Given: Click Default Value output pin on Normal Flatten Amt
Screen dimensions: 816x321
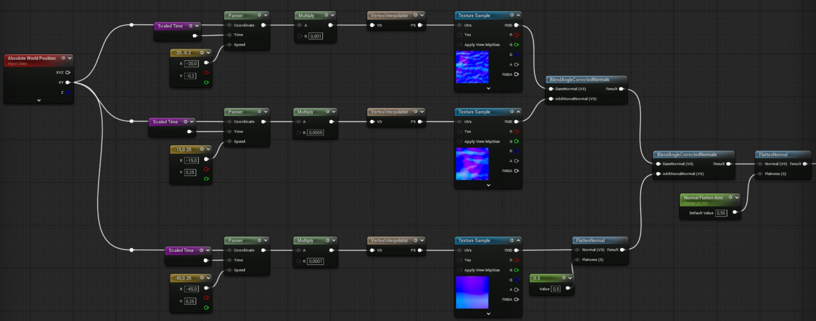Looking at the screenshot, I should click(735, 212).
